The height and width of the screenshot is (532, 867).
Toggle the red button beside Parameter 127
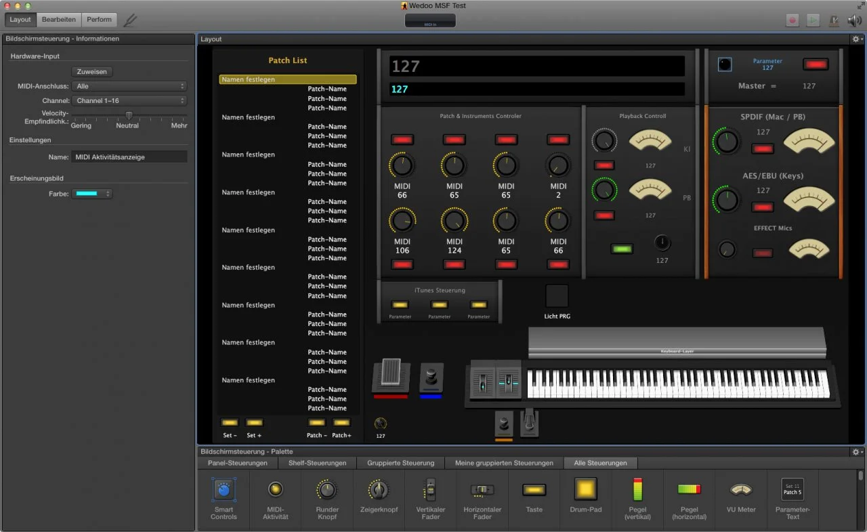coord(816,64)
